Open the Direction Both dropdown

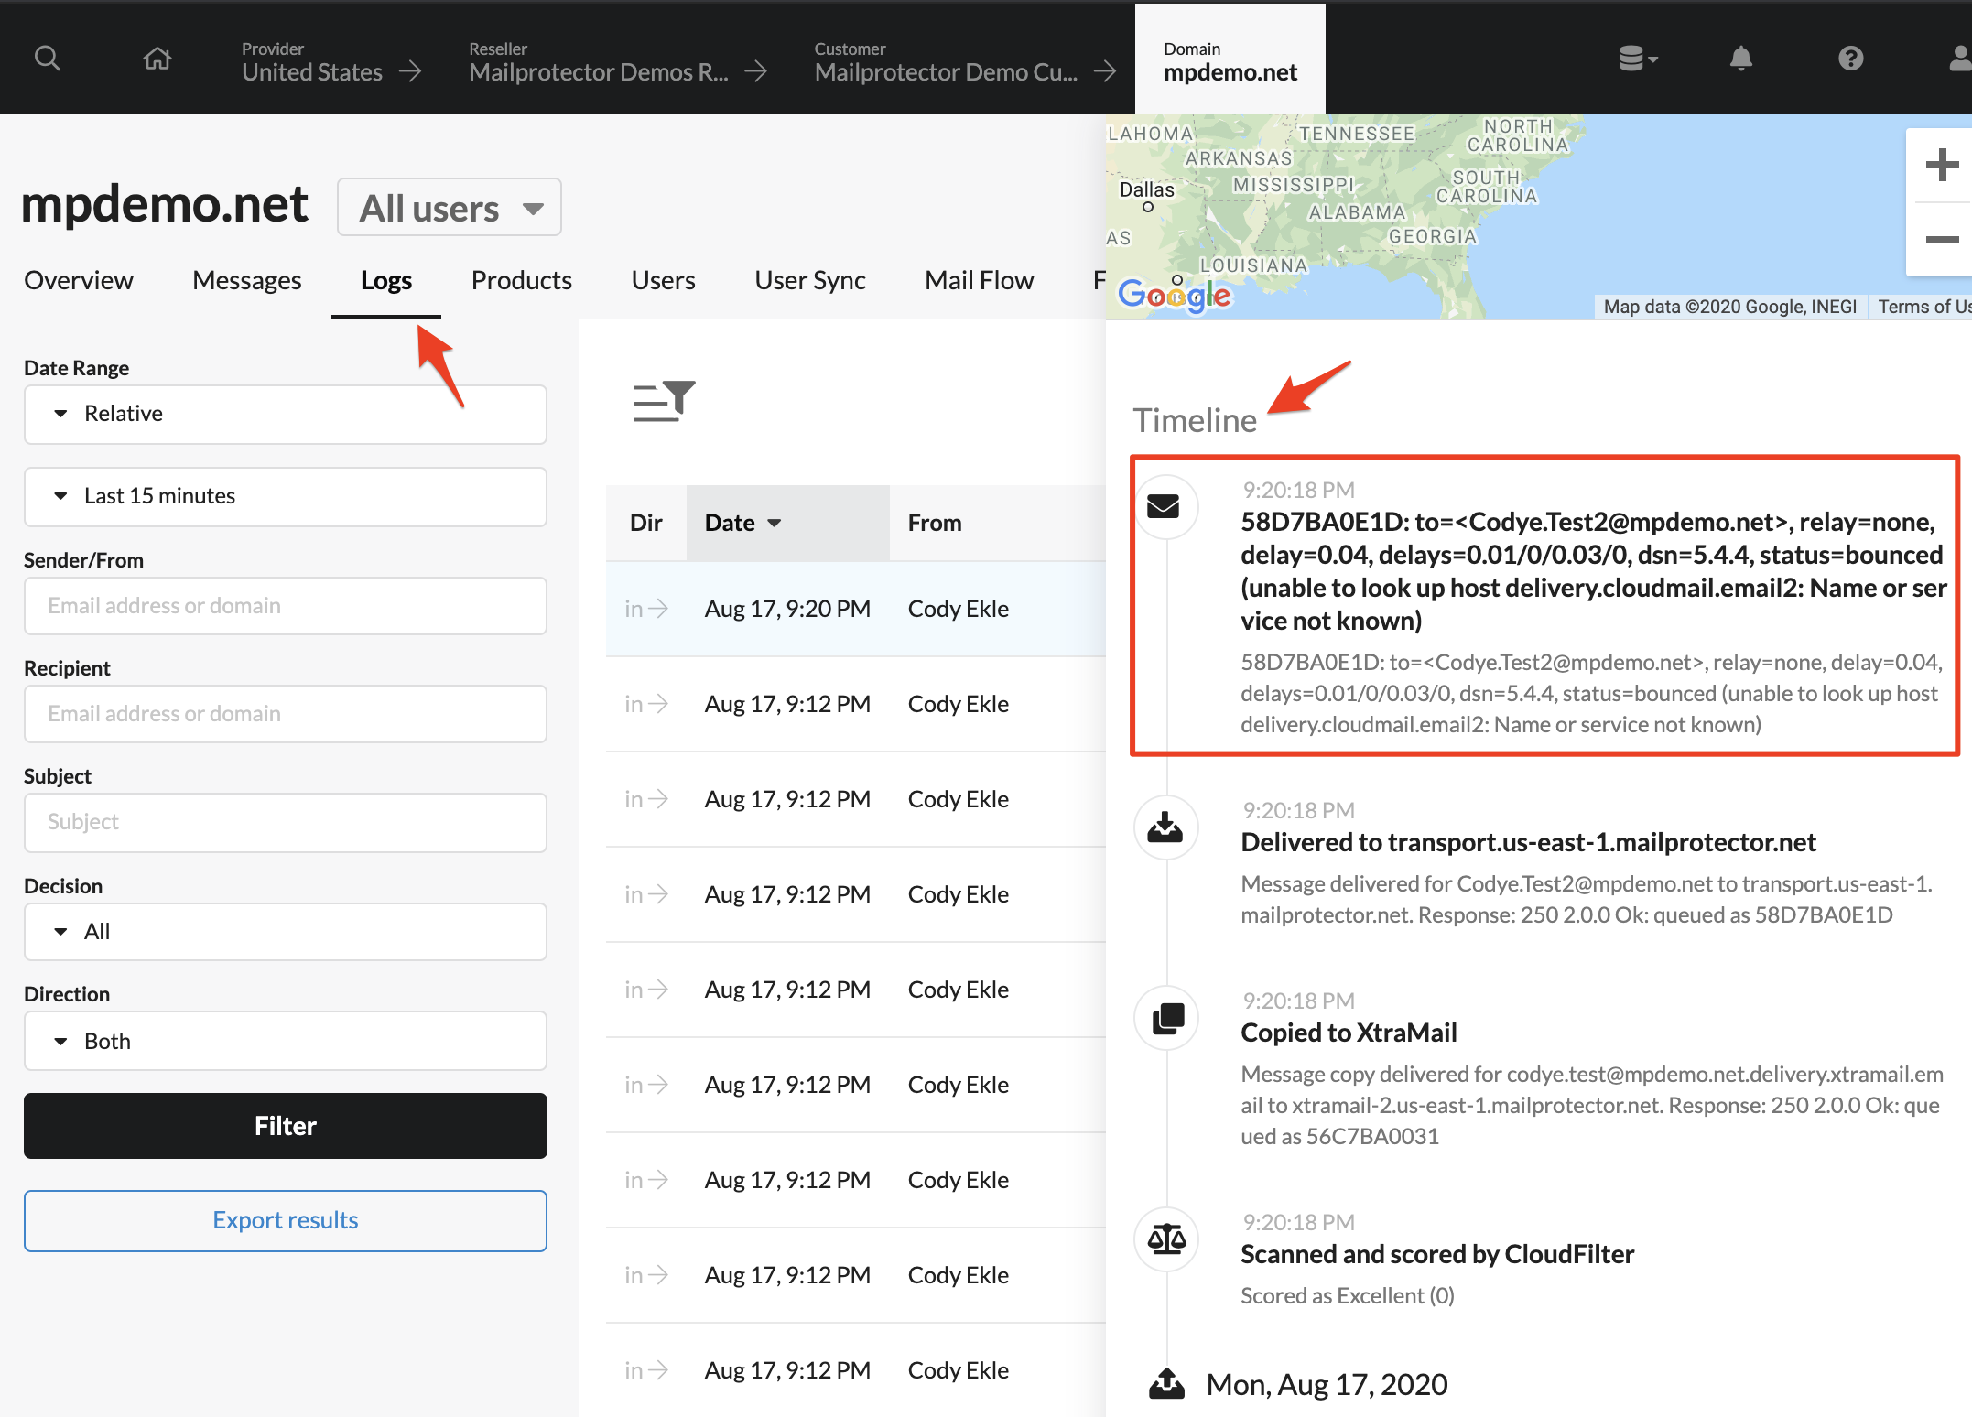[x=286, y=1041]
